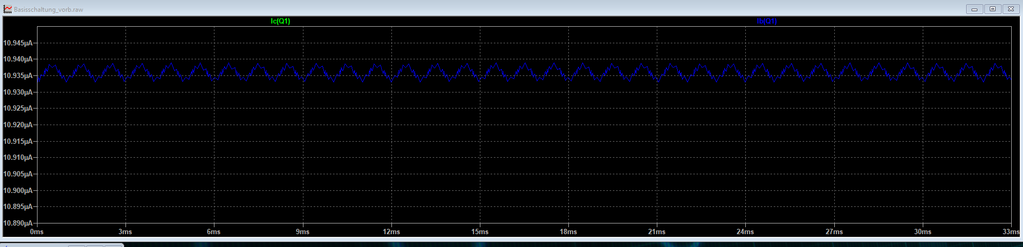The image size is (1023, 247).
Task: Click the 10.890µA bottom axis label
Action: (18, 223)
